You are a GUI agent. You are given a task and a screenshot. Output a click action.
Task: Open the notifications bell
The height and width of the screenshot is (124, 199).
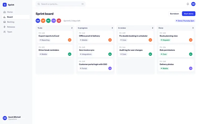188,4
